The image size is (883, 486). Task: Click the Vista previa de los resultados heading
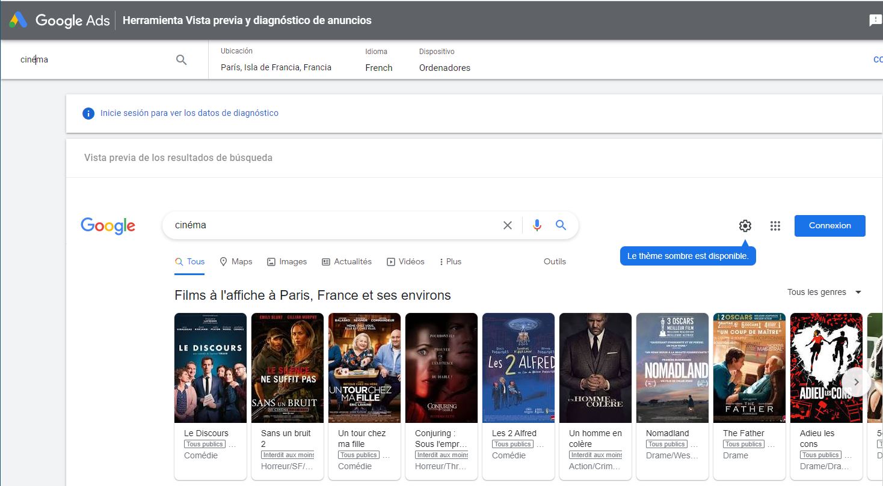[x=179, y=158]
